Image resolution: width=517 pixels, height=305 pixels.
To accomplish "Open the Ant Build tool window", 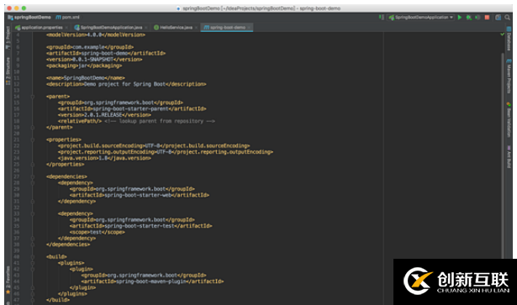I will point(509,157).
